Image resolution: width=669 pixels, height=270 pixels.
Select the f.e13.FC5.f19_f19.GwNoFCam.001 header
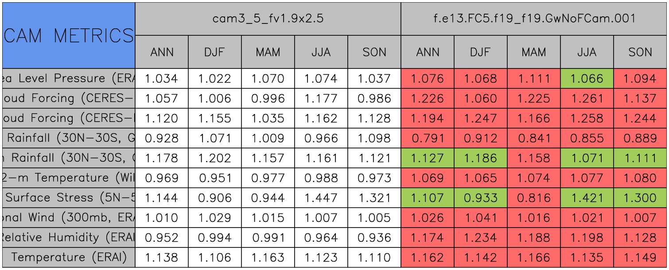click(534, 19)
